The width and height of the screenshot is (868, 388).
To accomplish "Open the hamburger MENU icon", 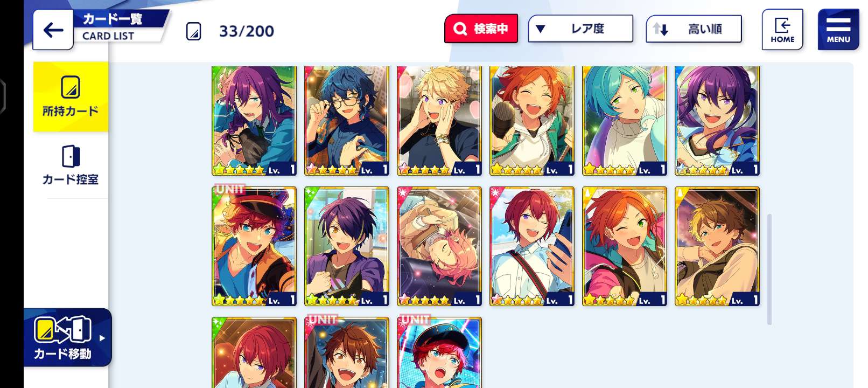I will (x=838, y=30).
